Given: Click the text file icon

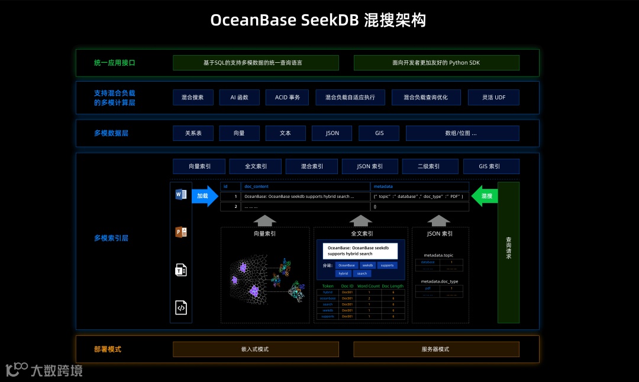Looking at the screenshot, I should click(181, 269).
